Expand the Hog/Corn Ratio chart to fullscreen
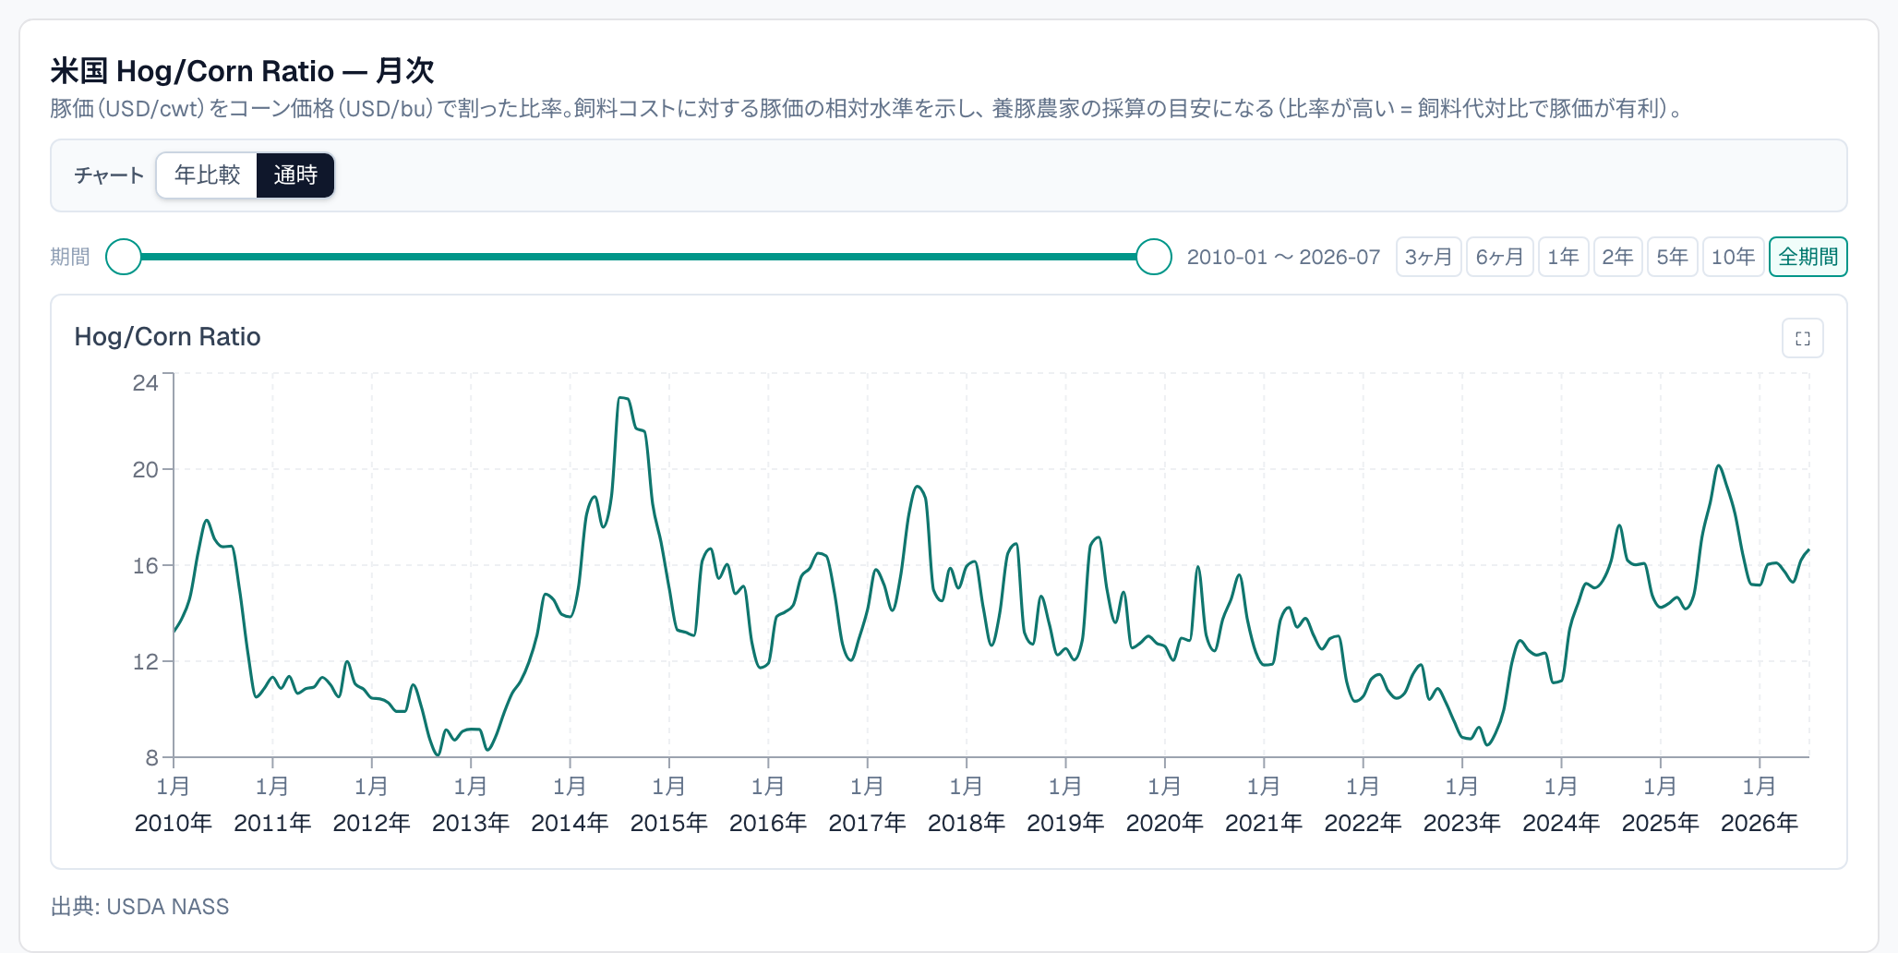1898x953 pixels. [1802, 338]
